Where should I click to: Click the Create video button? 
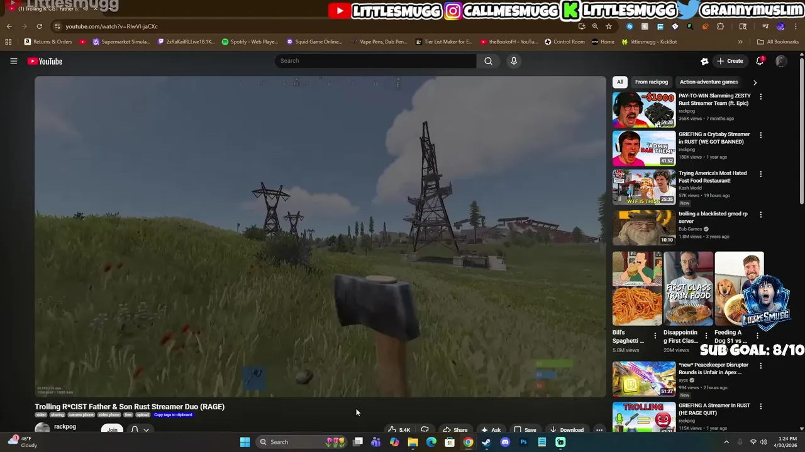pyautogui.click(x=730, y=61)
